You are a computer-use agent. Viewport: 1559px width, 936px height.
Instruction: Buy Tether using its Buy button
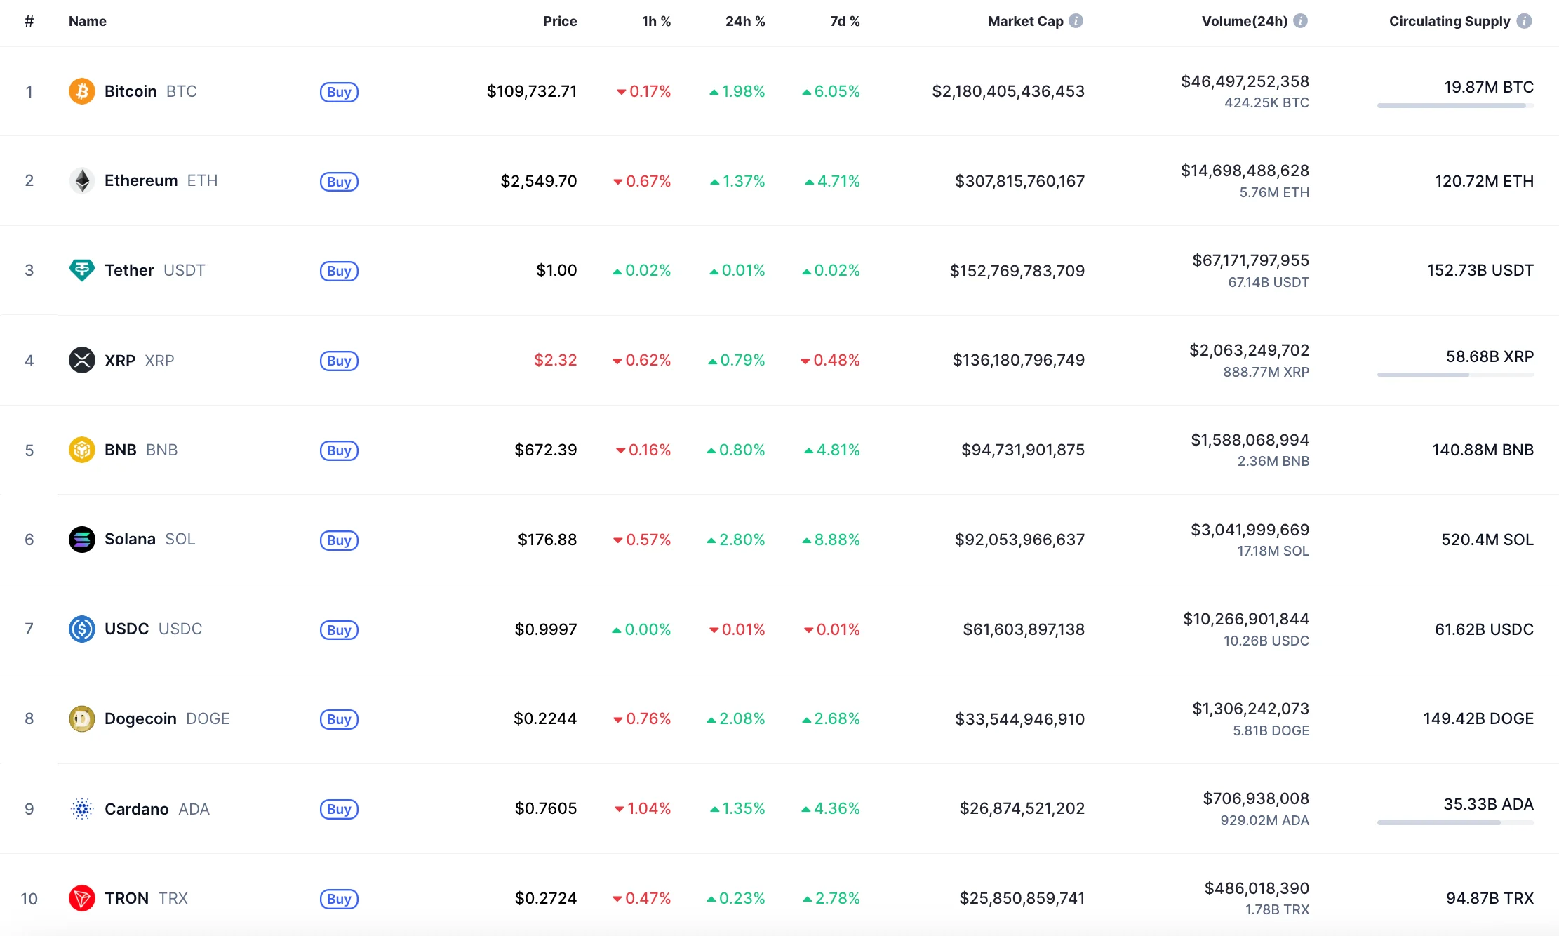coord(339,271)
